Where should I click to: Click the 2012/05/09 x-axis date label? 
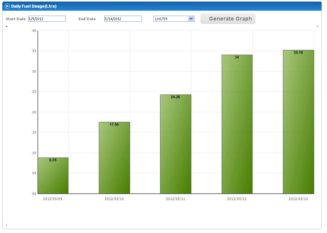tap(53, 199)
